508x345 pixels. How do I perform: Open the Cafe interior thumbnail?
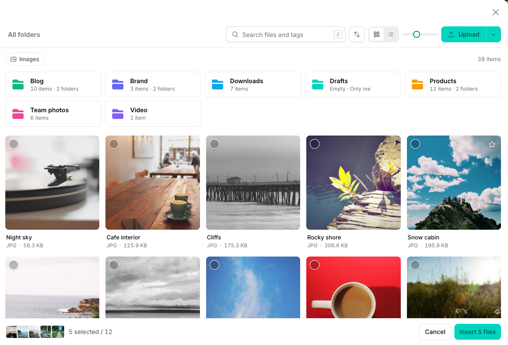click(x=152, y=183)
